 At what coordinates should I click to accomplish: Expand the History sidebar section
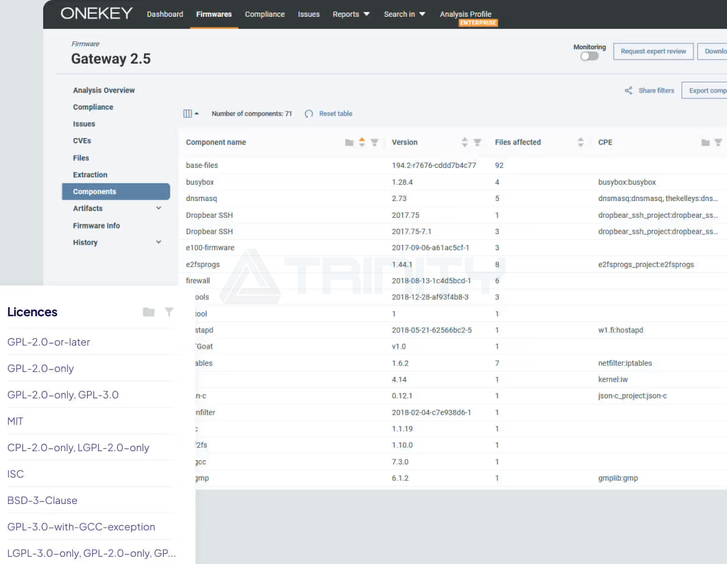158,242
